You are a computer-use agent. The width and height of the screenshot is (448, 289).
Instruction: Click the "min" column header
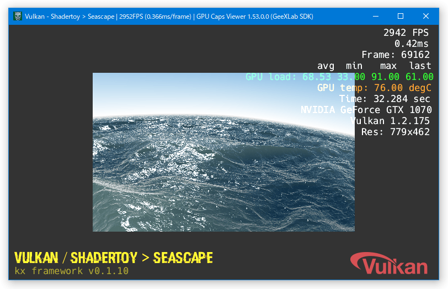point(354,66)
